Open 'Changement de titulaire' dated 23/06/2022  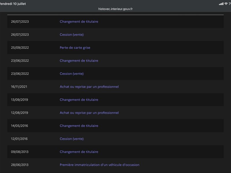coord(79,61)
